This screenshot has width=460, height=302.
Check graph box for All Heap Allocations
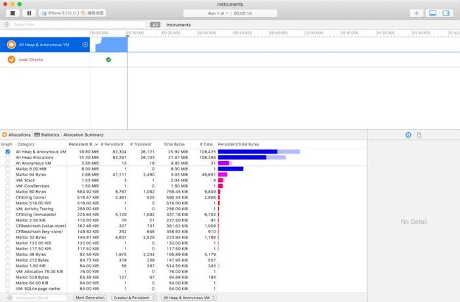click(x=8, y=158)
